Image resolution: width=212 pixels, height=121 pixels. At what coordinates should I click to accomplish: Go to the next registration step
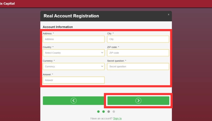coord(138,101)
